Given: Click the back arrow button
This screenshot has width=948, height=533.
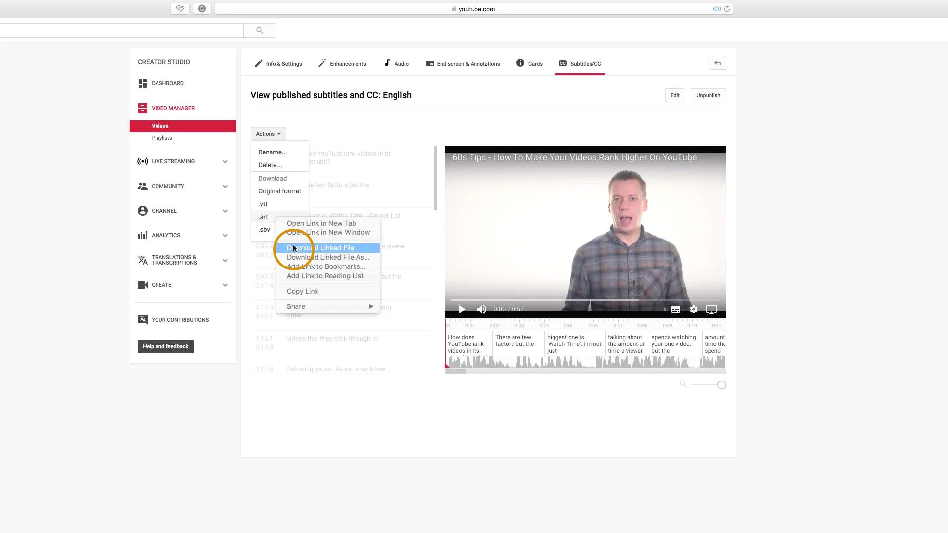Looking at the screenshot, I should (x=717, y=63).
